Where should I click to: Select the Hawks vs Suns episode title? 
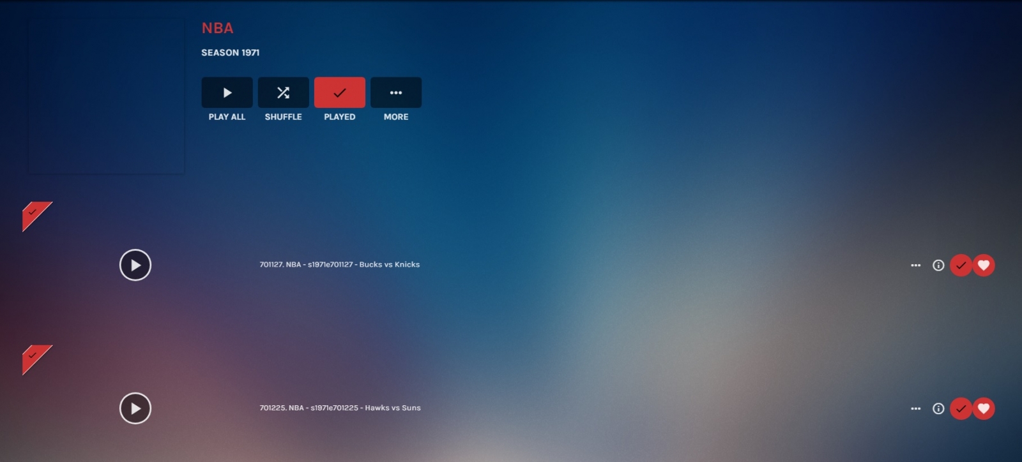[340, 408]
